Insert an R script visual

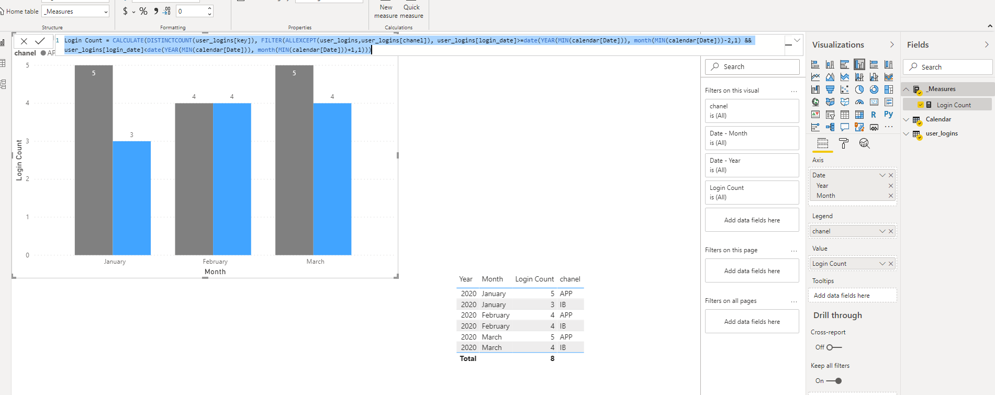point(874,115)
